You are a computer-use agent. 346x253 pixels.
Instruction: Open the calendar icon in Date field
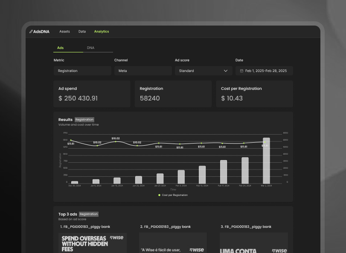(x=241, y=71)
